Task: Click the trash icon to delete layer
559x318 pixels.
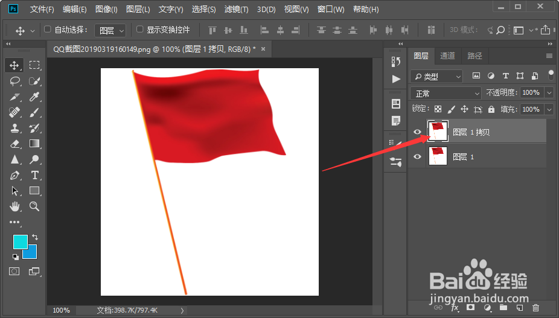Action: (x=535, y=308)
